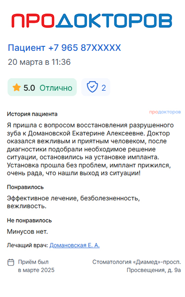This screenshot has height=297, width=185.
Task: Open the patient +7 965 87XXXXX profile link
Action: 64,47
